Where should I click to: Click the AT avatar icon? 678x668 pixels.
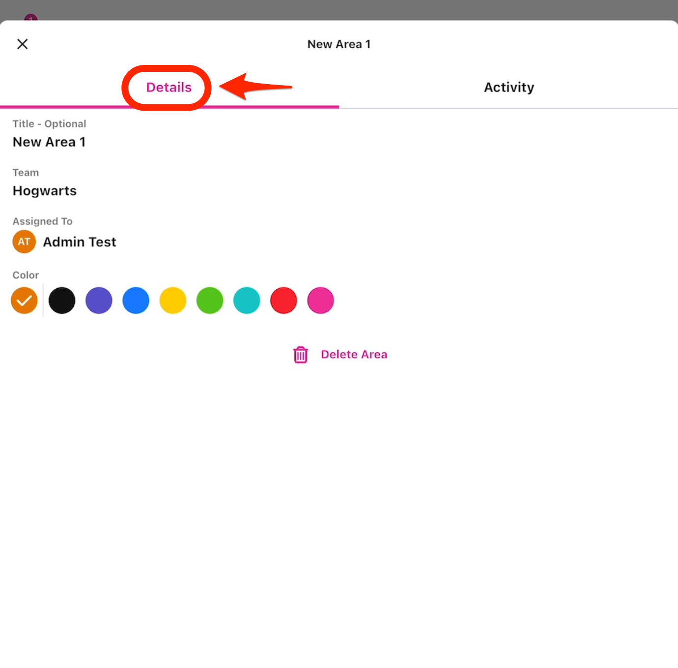pos(24,242)
